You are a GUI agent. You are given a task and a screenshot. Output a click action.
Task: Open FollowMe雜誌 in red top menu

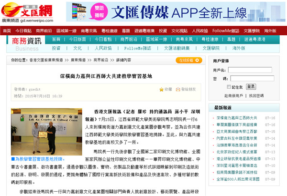pos(226,31)
